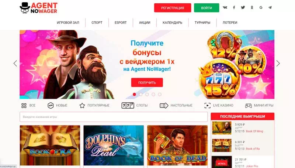Open the VK social login icon
This screenshot has width=295, height=168.
225,7
